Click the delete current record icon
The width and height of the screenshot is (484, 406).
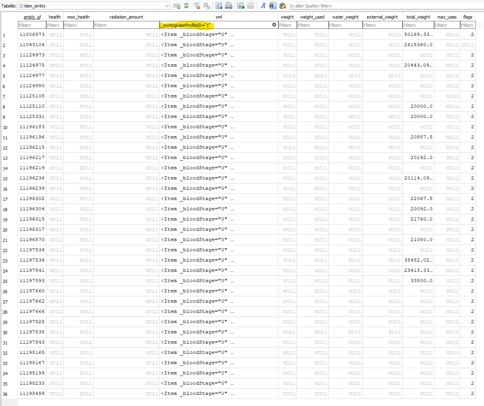250,6
